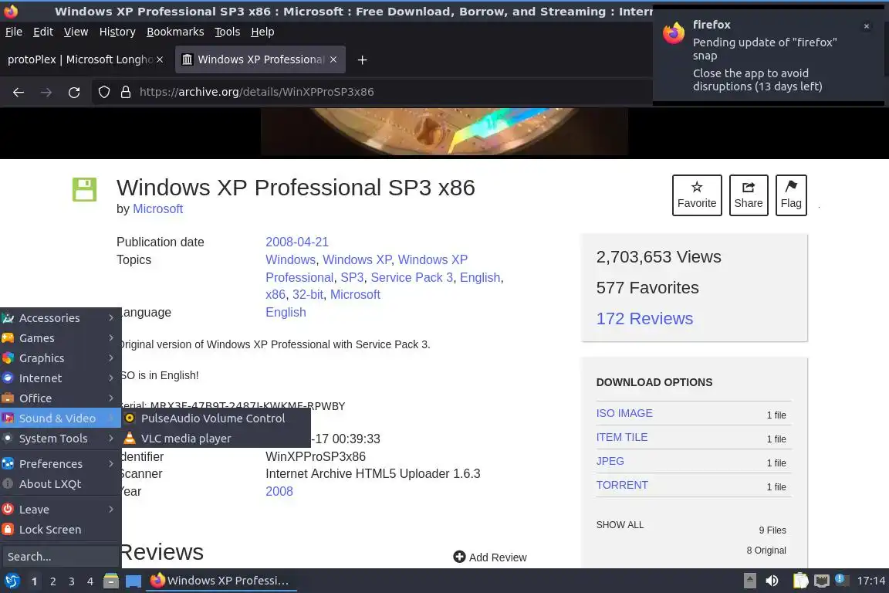
Task: Click the Forward navigation arrow
Action: 46,92
